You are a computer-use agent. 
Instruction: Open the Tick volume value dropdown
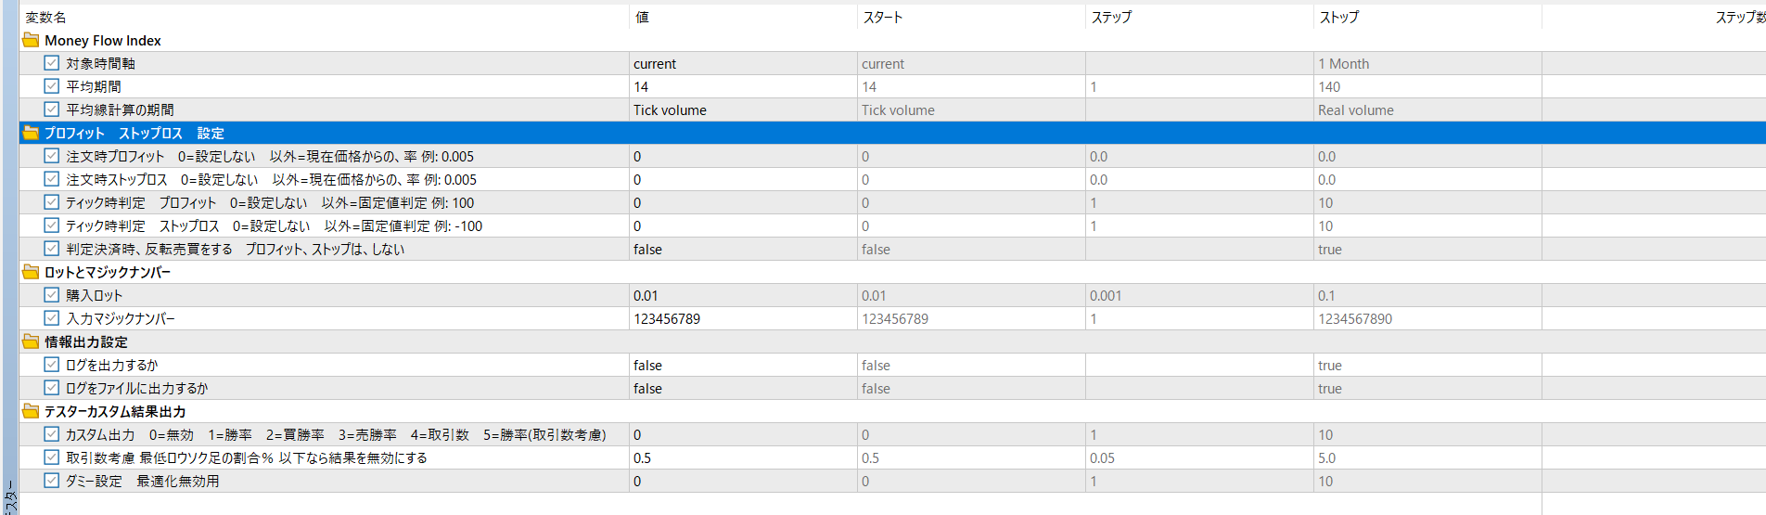point(743,109)
